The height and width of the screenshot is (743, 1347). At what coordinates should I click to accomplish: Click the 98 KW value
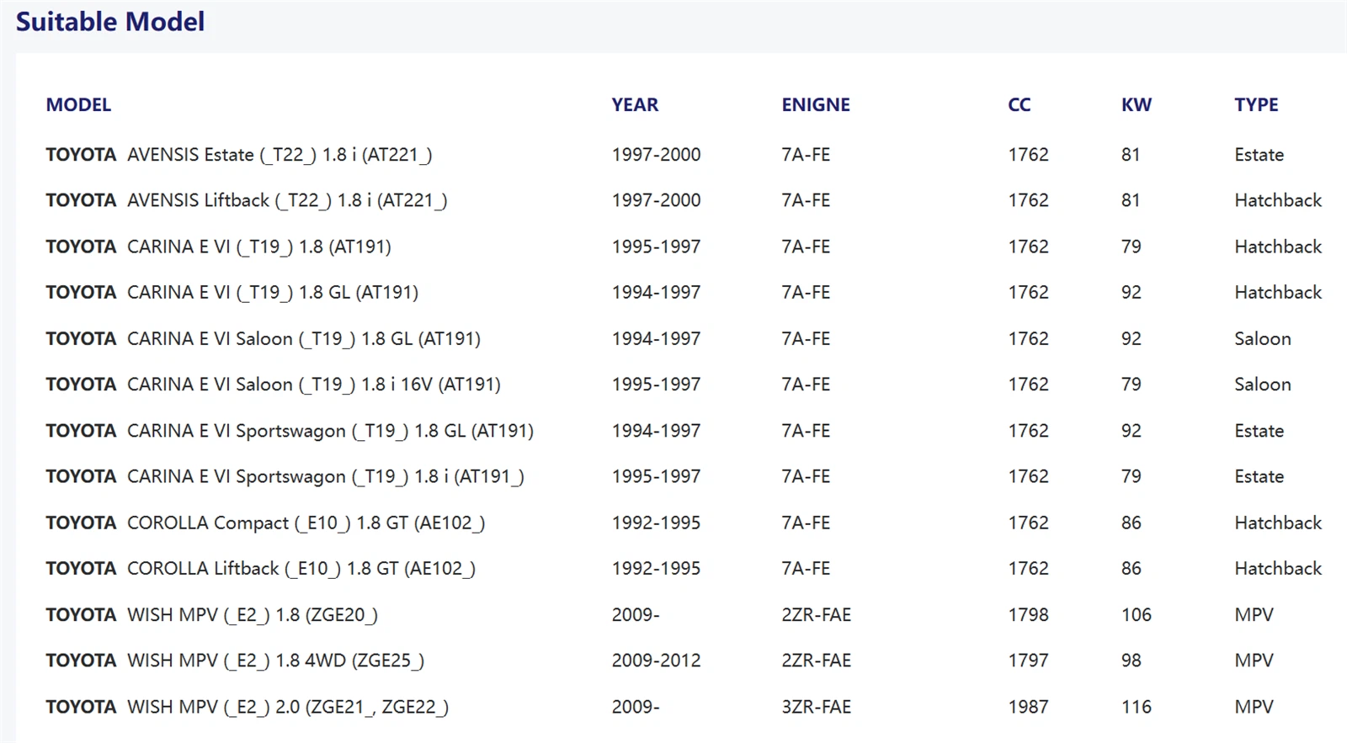pyautogui.click(x=1131, y=661)
